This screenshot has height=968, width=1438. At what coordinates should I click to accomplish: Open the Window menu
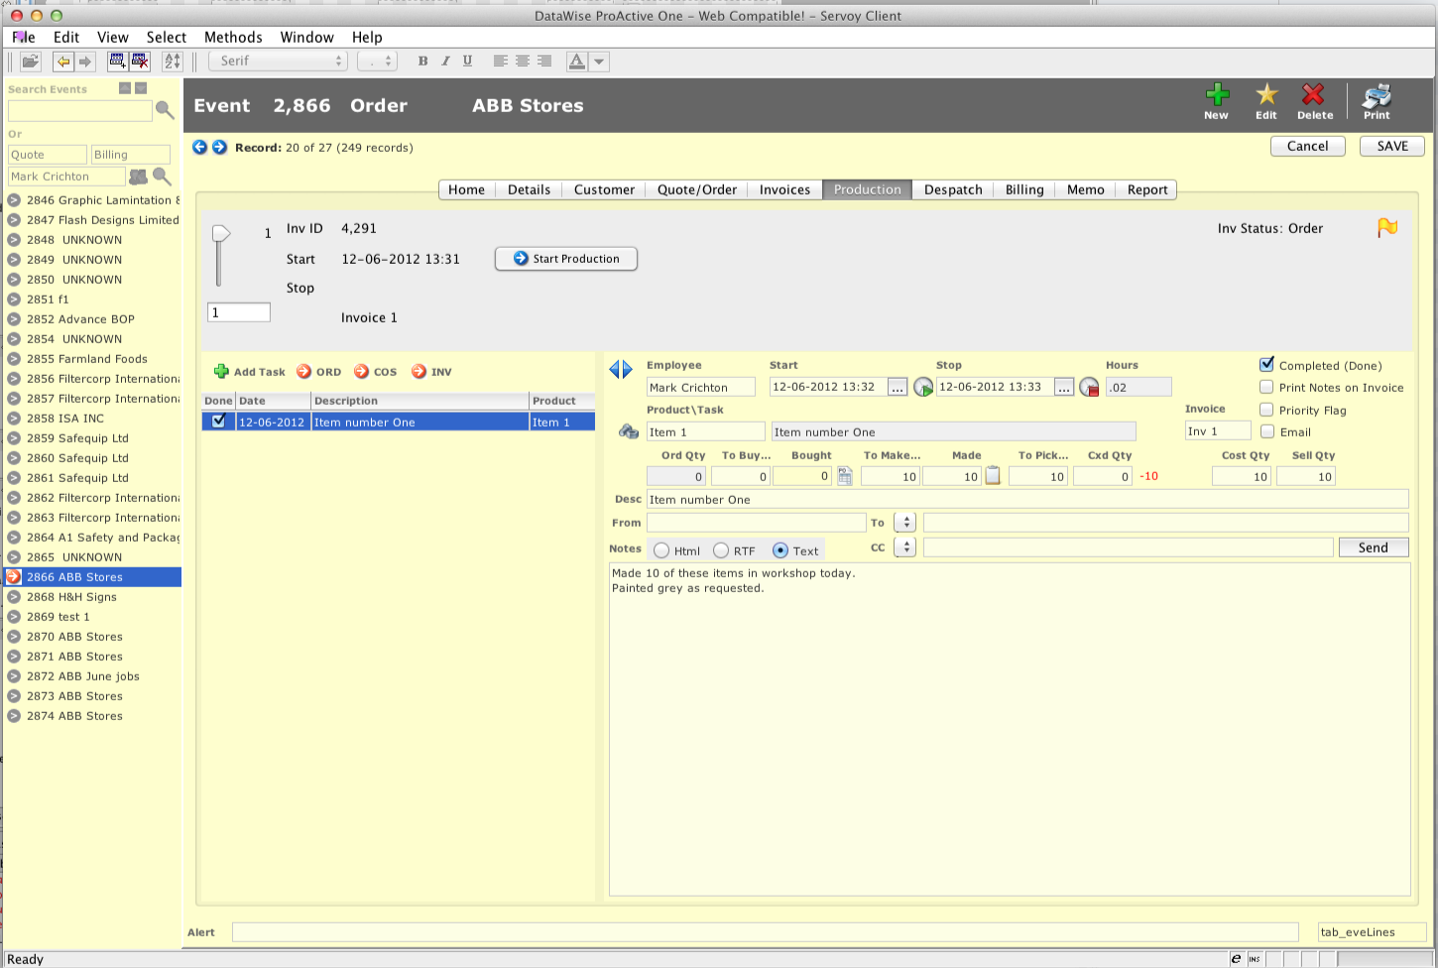click(x=307, y=38)
